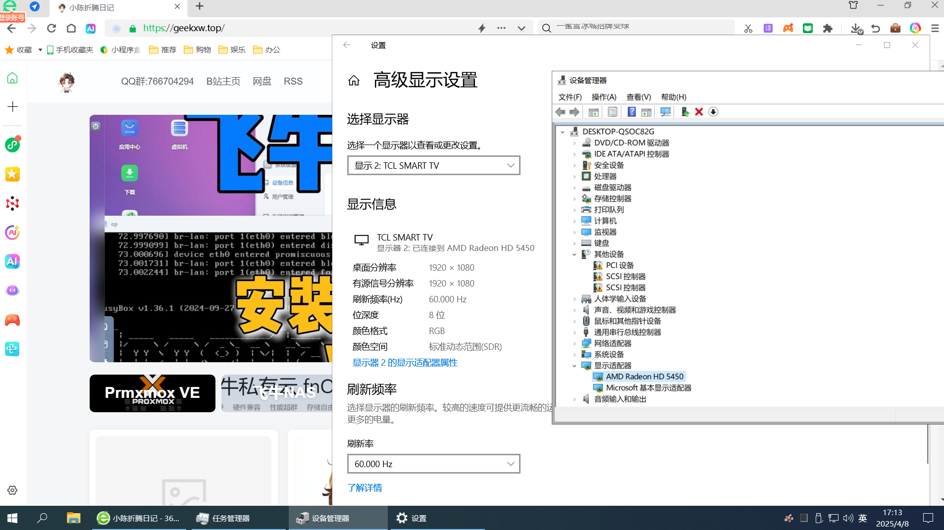Click the back navigation arrow in Device Manager

tap(560, 112)
